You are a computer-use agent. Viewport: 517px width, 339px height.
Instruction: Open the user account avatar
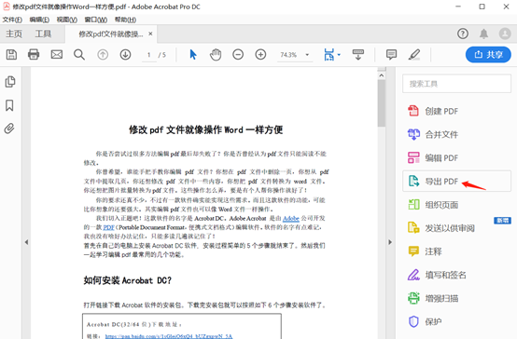tap(505, 34)
